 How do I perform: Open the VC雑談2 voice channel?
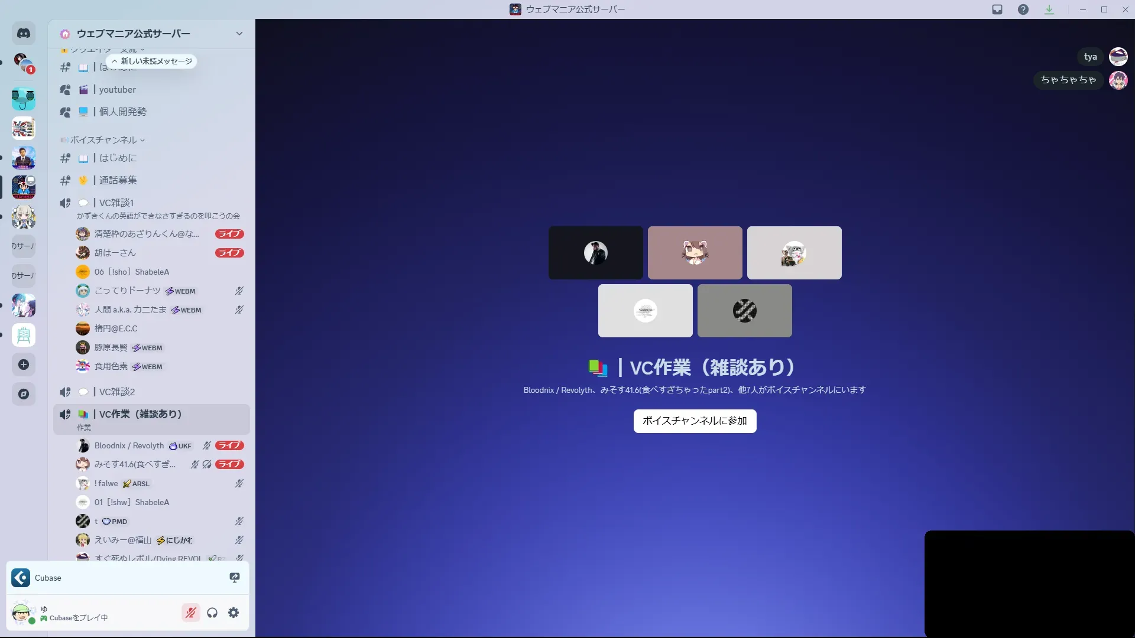[117, 392]
